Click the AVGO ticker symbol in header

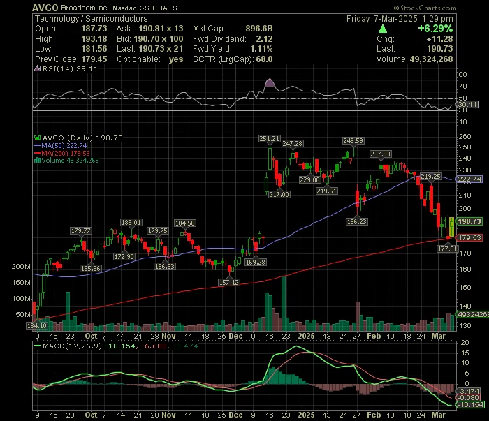click(x=45, y=8)
